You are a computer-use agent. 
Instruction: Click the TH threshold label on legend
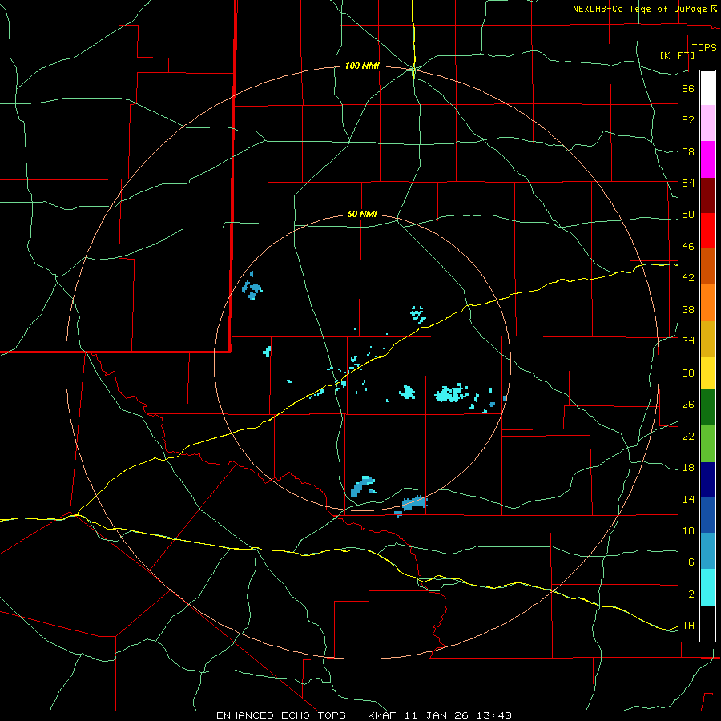(688, 626)
